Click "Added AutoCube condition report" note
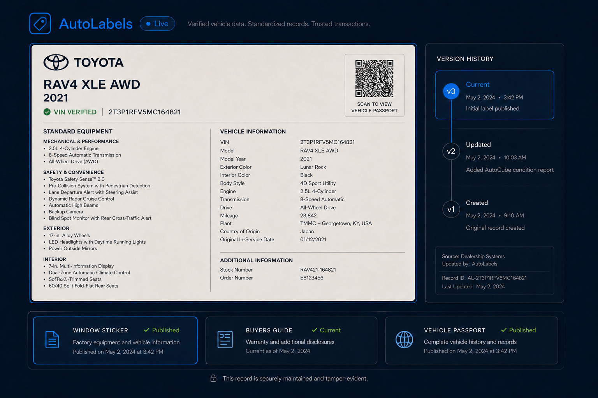This screenshot has width=598, height=398. tap(510, 170)
